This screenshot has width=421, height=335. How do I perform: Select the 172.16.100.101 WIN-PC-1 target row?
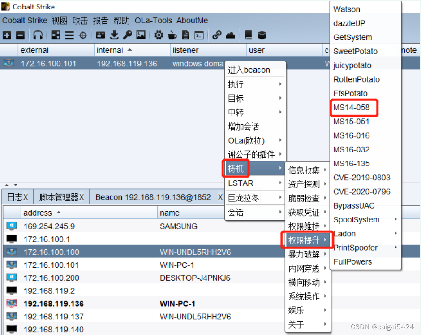tap(144, 265)
